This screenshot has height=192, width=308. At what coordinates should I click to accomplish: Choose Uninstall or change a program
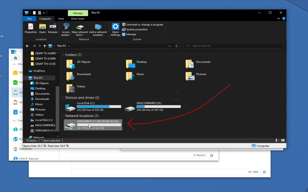click(143, 25)
